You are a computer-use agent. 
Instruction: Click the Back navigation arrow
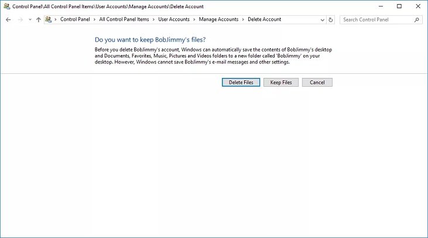(8, 19)
